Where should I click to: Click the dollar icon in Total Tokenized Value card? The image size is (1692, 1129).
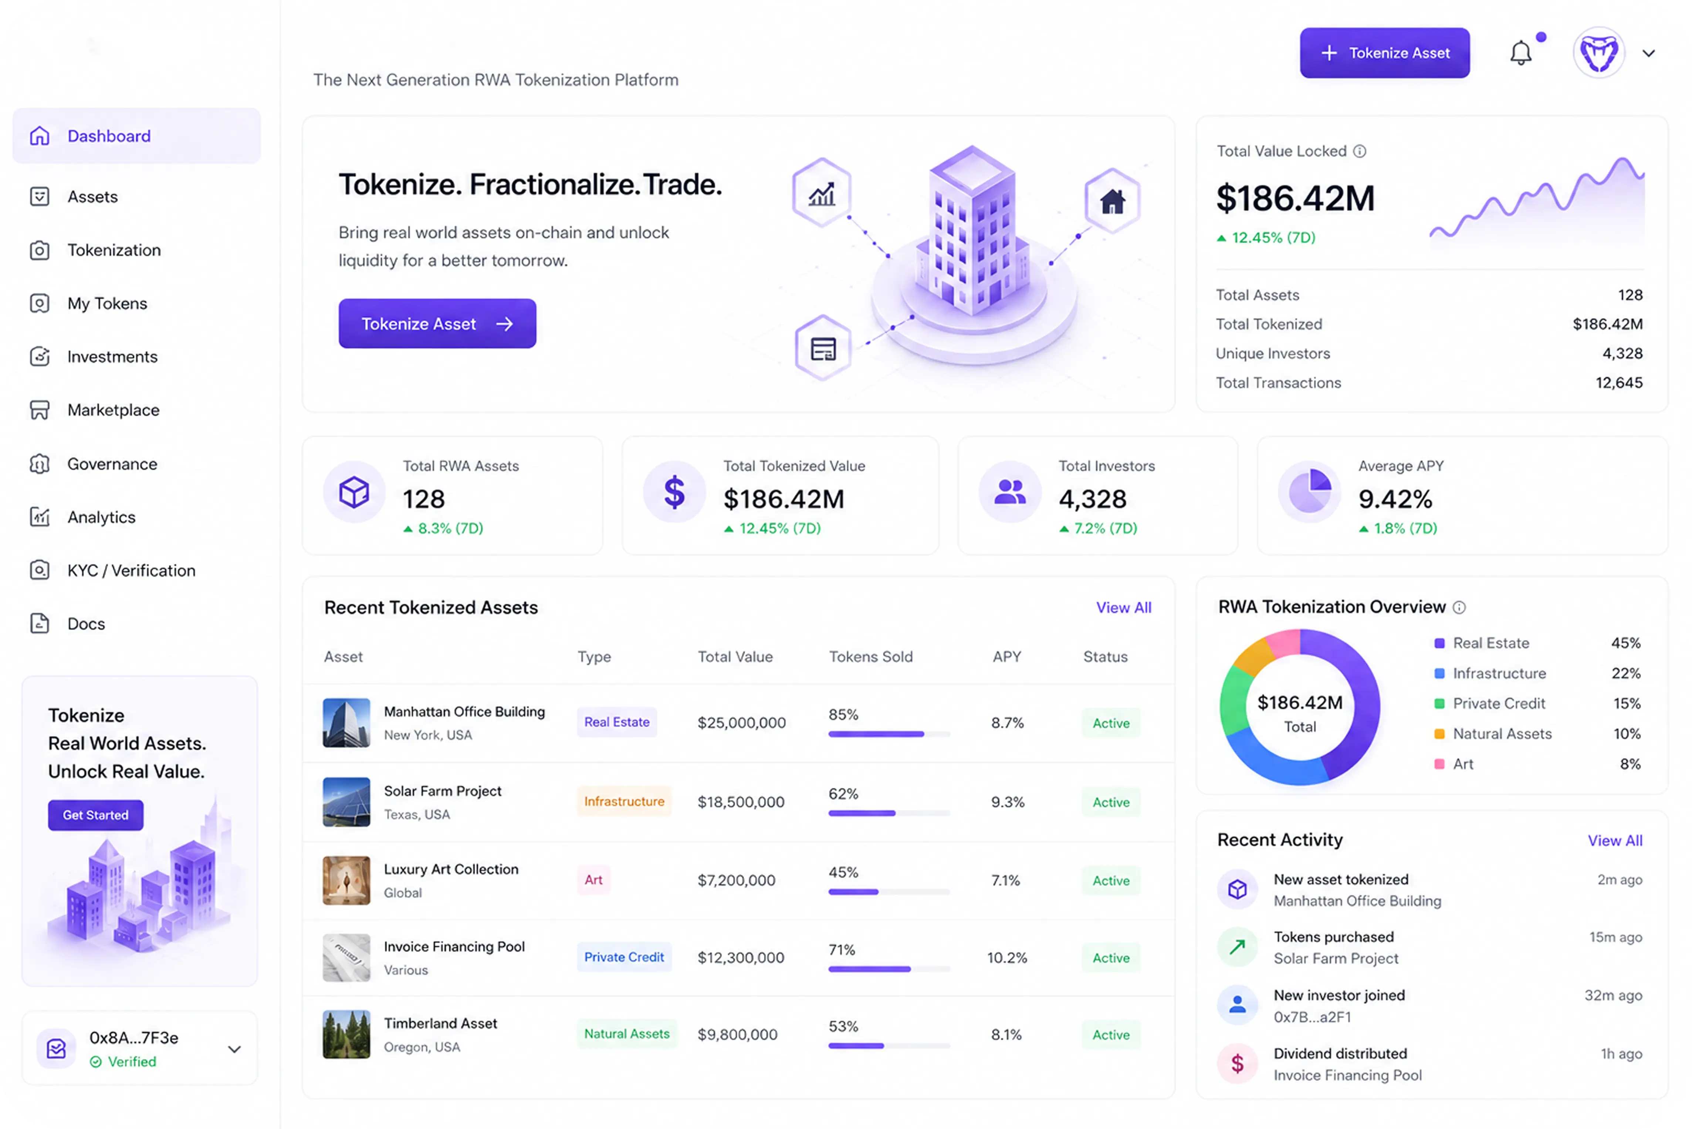pos(674,492)
